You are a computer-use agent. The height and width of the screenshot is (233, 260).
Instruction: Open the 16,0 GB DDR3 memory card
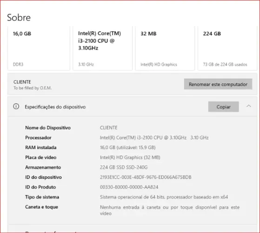(x=39, y=48)
